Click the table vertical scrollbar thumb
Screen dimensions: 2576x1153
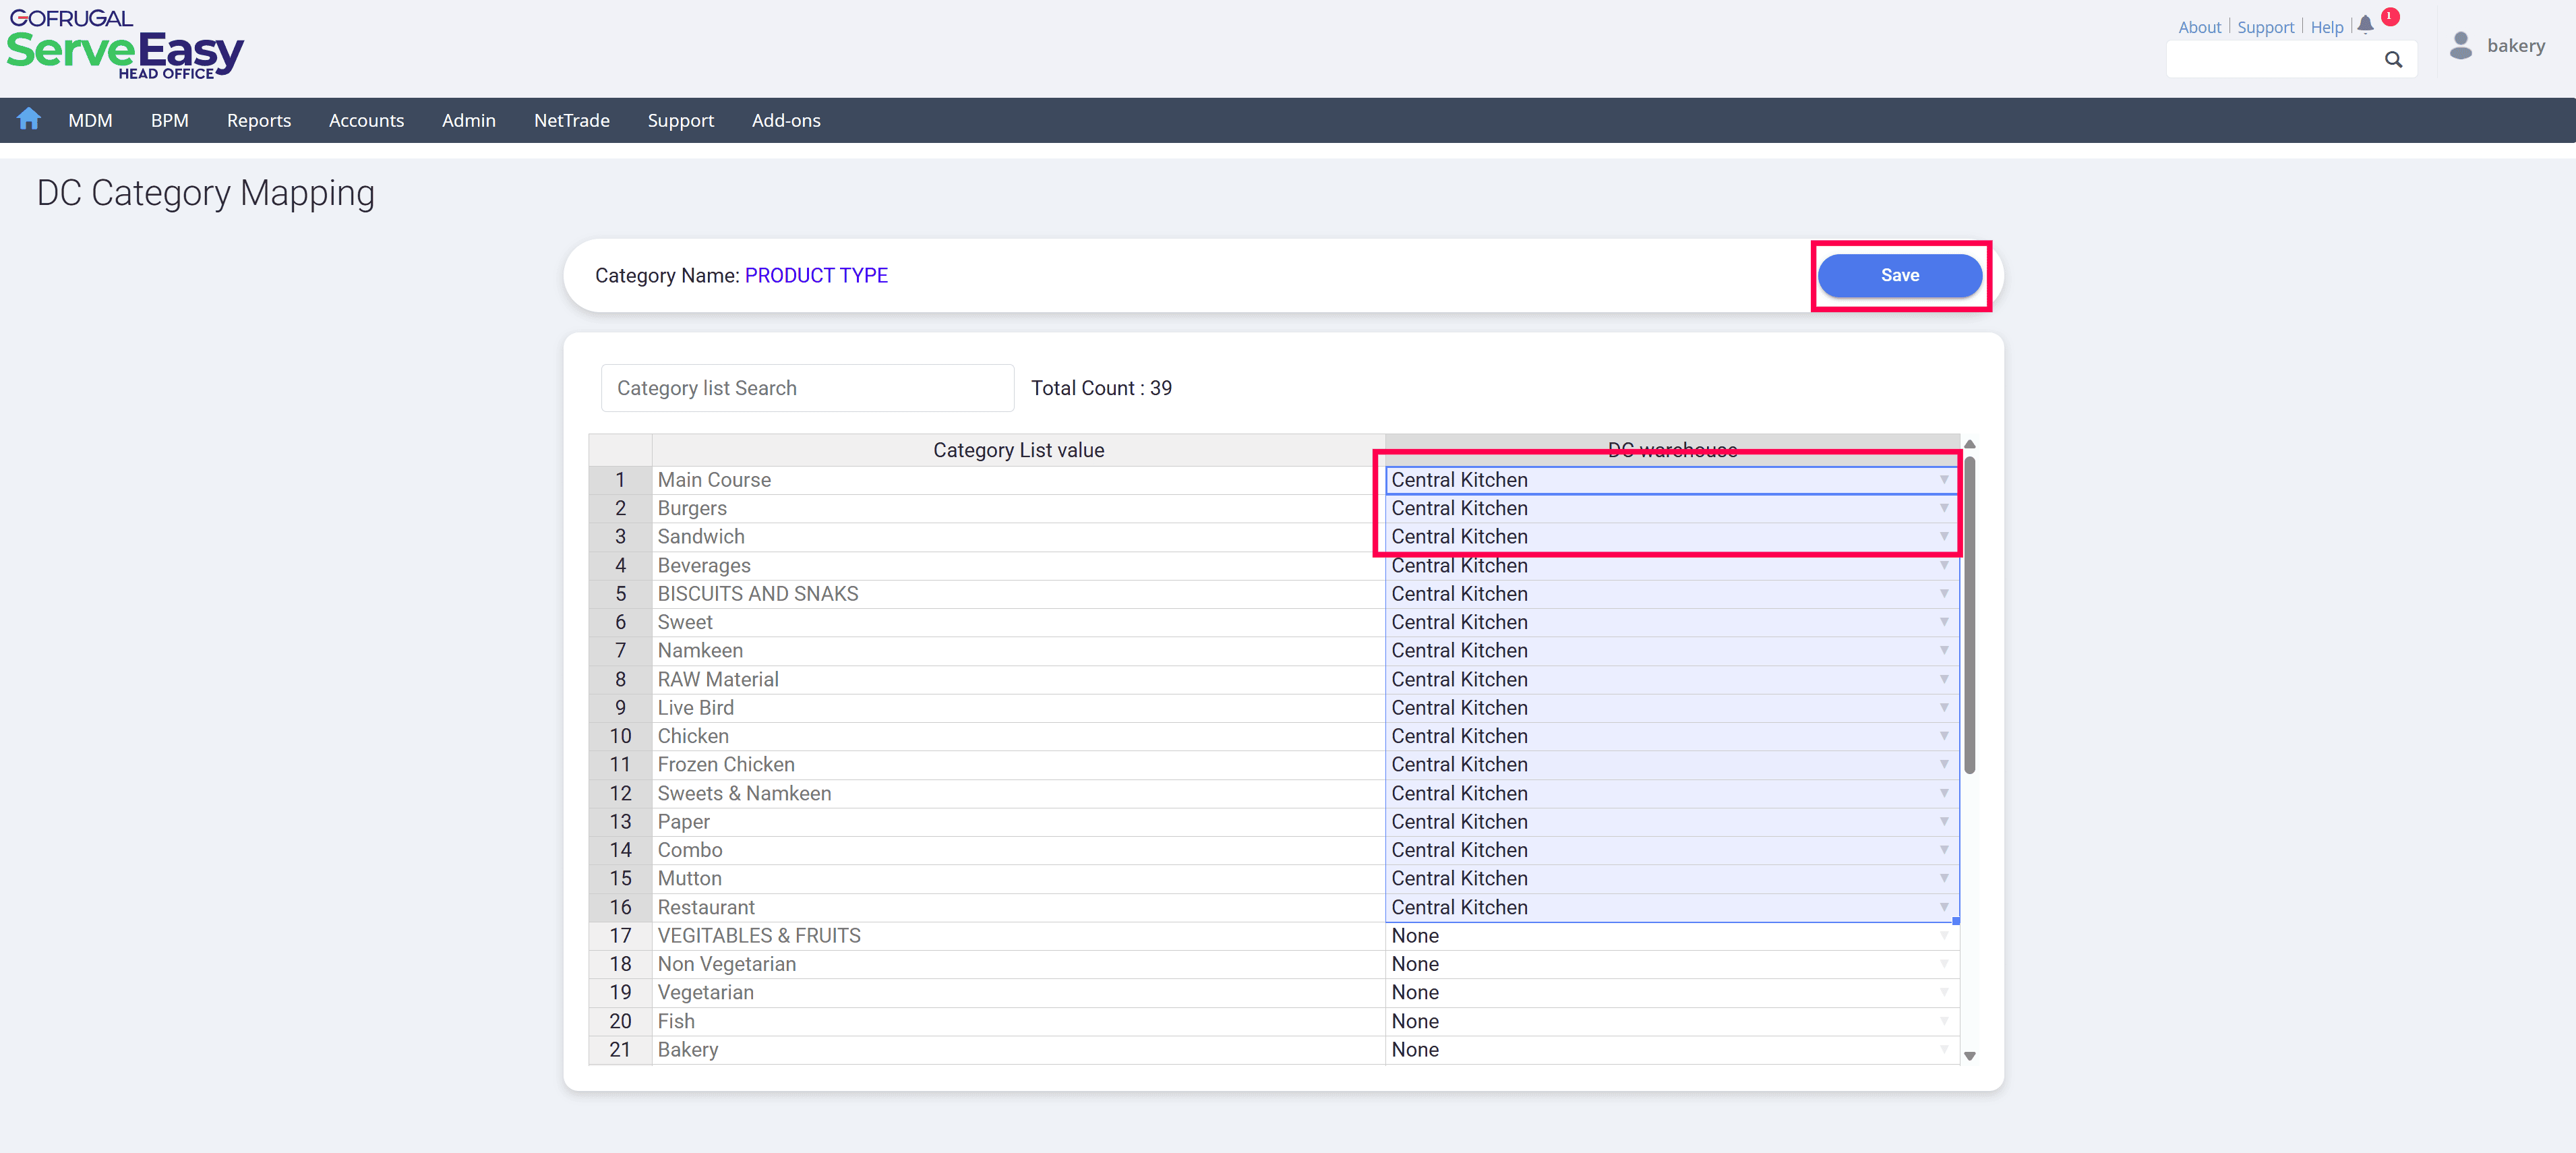tap(1969, 615)
